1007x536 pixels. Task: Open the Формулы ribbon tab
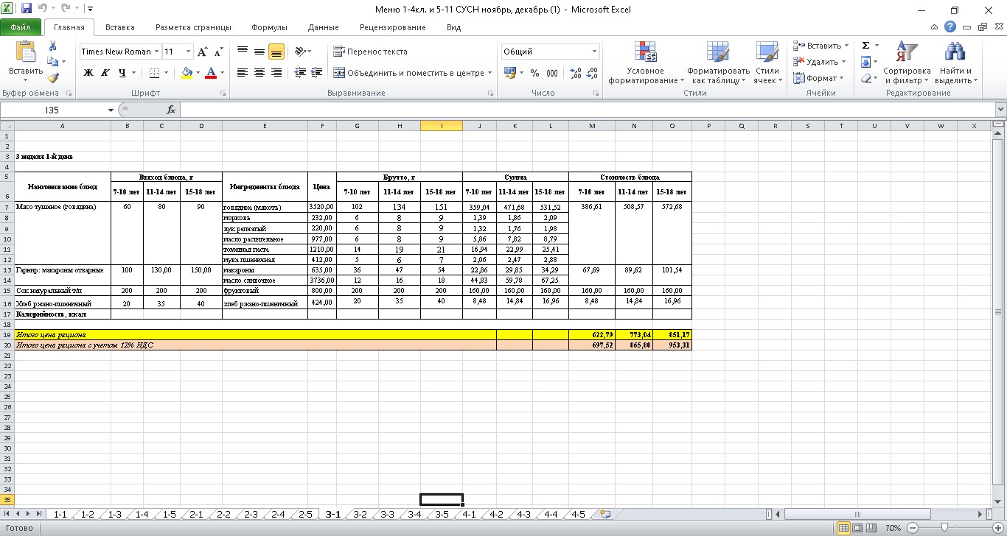269,27
